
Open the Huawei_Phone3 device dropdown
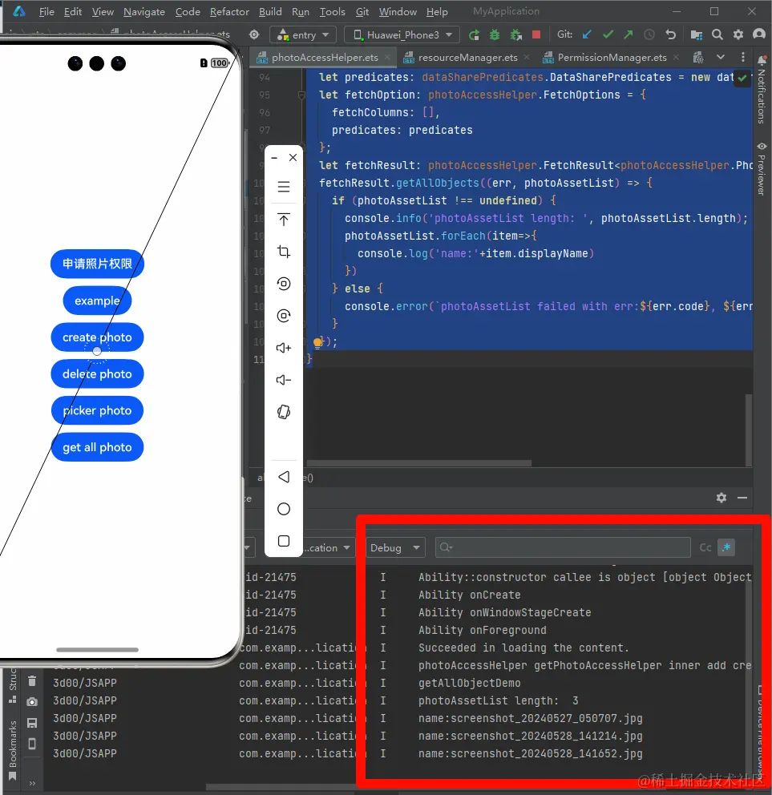[x=402, y=34]
